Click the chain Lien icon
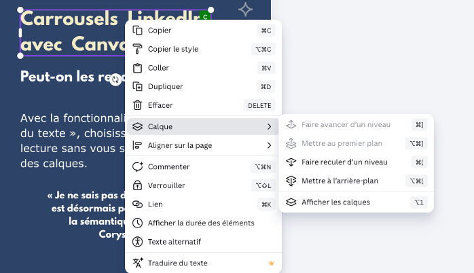This screenshot has height=273, width=474. point(137,204)
